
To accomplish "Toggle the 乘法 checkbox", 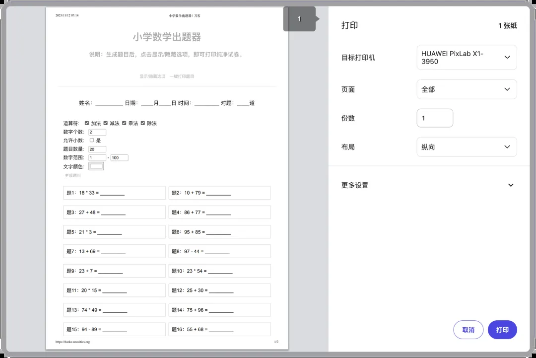I will pyautogui.click(x=125, y=123).
